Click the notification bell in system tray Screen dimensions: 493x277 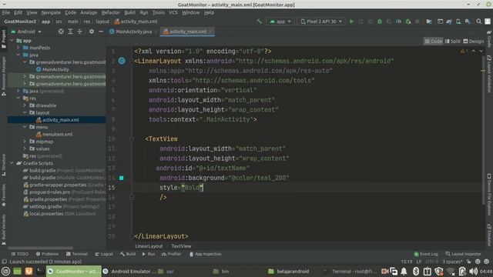(x=404, y=271)
